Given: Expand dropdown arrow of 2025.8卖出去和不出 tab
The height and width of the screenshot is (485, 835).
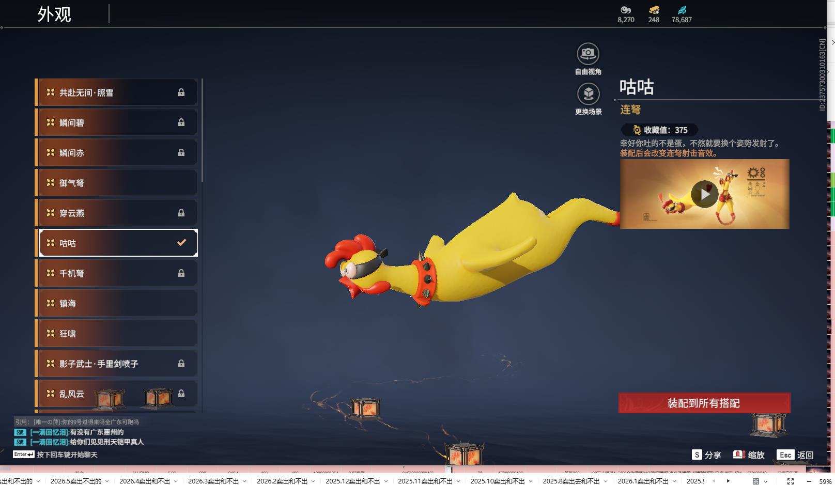Looking at the screenshot, I should pos(605,481).
